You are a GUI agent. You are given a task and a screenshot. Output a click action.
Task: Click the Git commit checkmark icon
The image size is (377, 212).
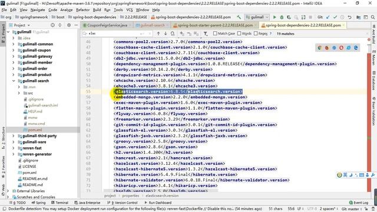[335, 17]
